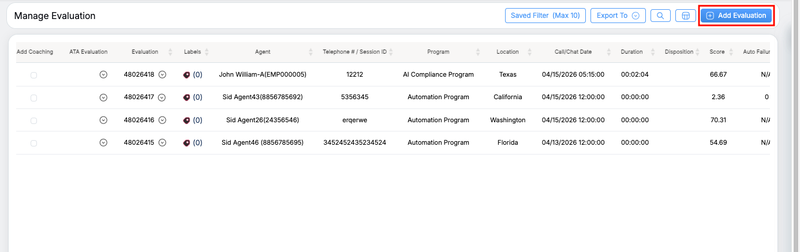Viewport: 800px width, 252px height.
Task: Open Saved Filter (Max 10)
Action: (545, 16)
